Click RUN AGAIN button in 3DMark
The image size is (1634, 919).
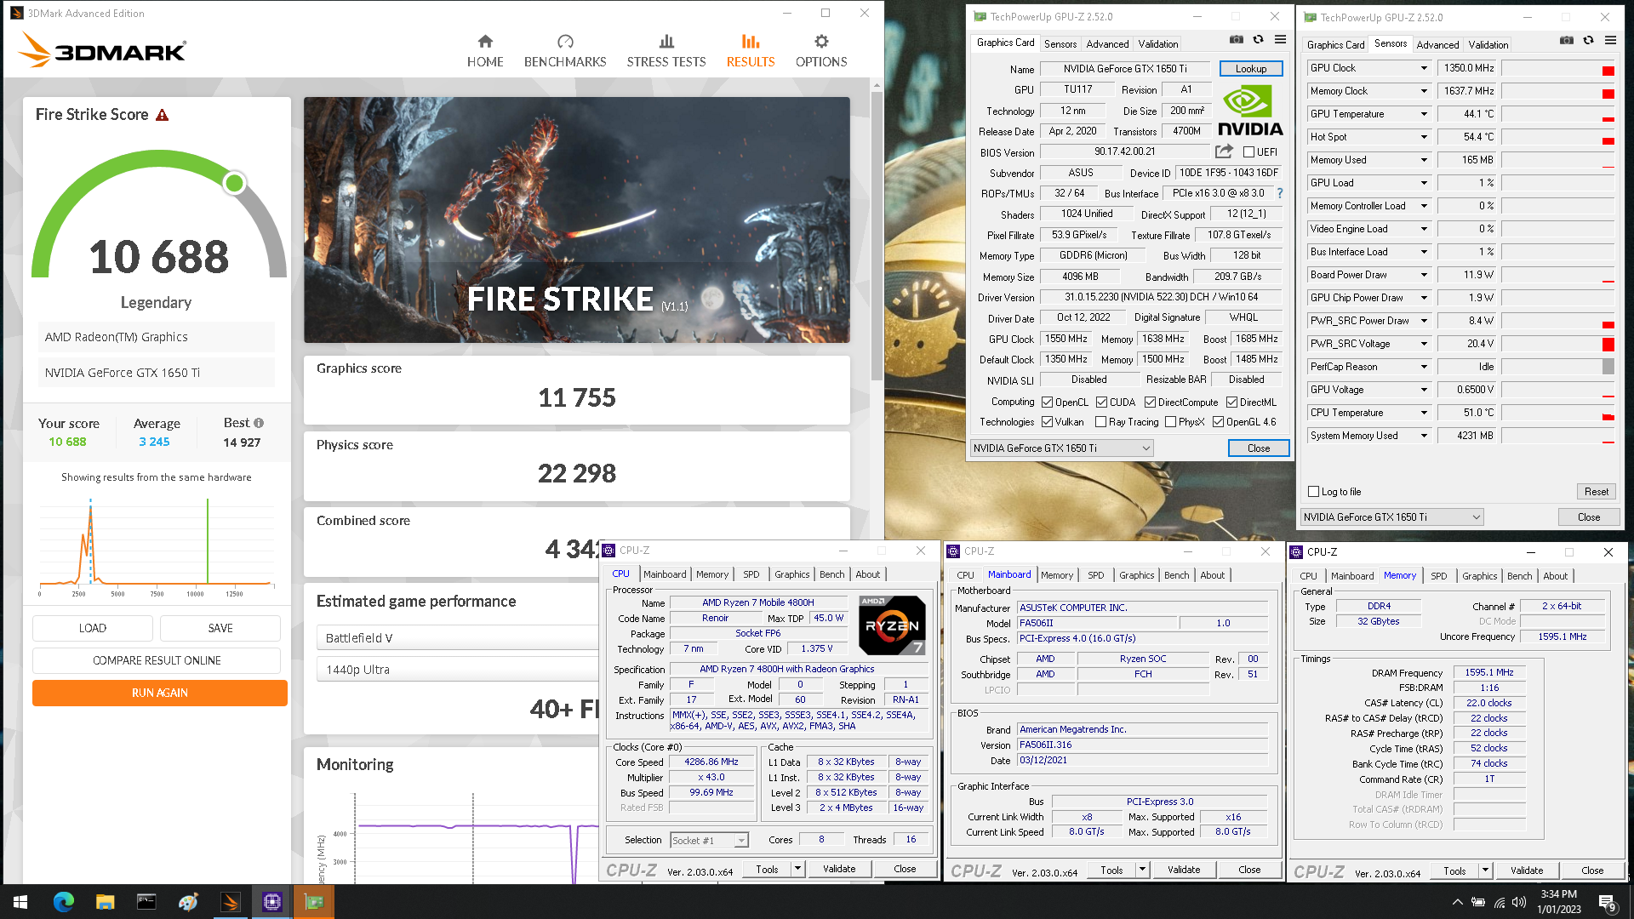click(x=160, y=693)
